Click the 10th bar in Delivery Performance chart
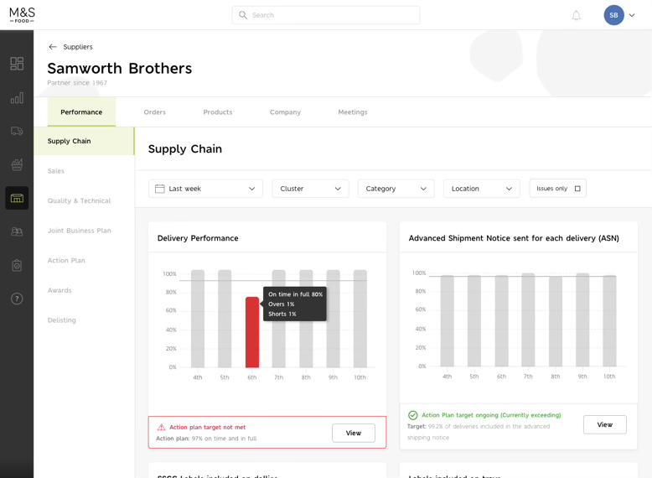 coord(360,319)
